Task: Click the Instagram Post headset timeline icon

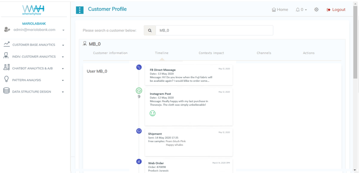Action: pos(139,91)
